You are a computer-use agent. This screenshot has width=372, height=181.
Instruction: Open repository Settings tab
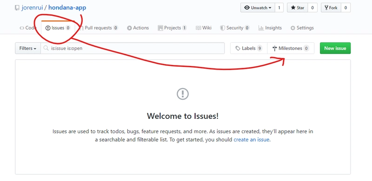[x=302, y=28]
